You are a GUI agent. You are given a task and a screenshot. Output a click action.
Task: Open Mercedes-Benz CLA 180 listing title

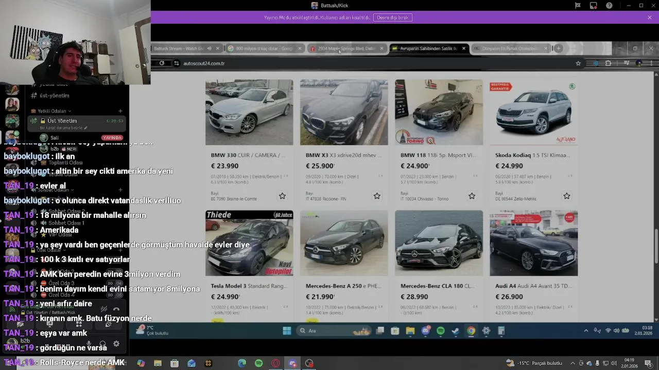click(438, 286)
